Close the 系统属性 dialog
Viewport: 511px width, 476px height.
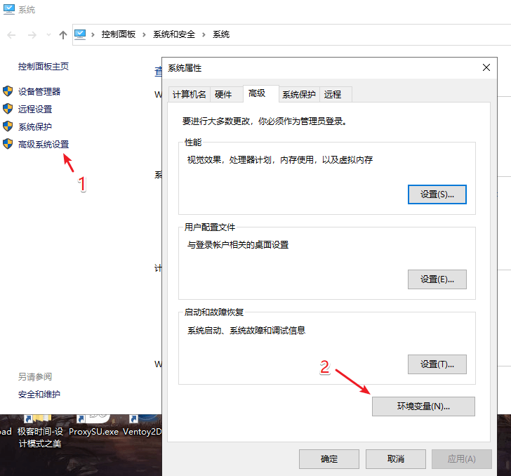(x=486, y=67)
